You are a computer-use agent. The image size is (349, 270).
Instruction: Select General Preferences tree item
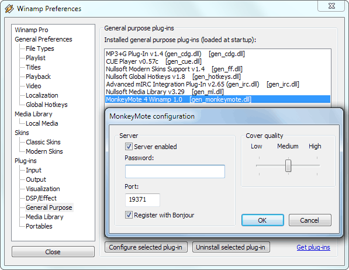(x=43, y=39)
